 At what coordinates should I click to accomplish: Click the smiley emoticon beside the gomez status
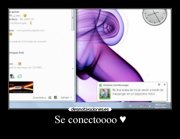(x=25, y=15)
